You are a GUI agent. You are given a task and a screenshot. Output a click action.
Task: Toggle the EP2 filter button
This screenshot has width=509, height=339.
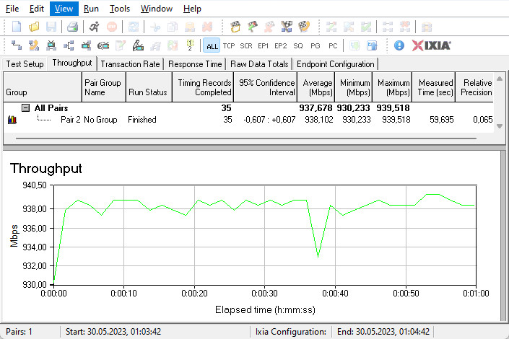[x=281, y=45]
